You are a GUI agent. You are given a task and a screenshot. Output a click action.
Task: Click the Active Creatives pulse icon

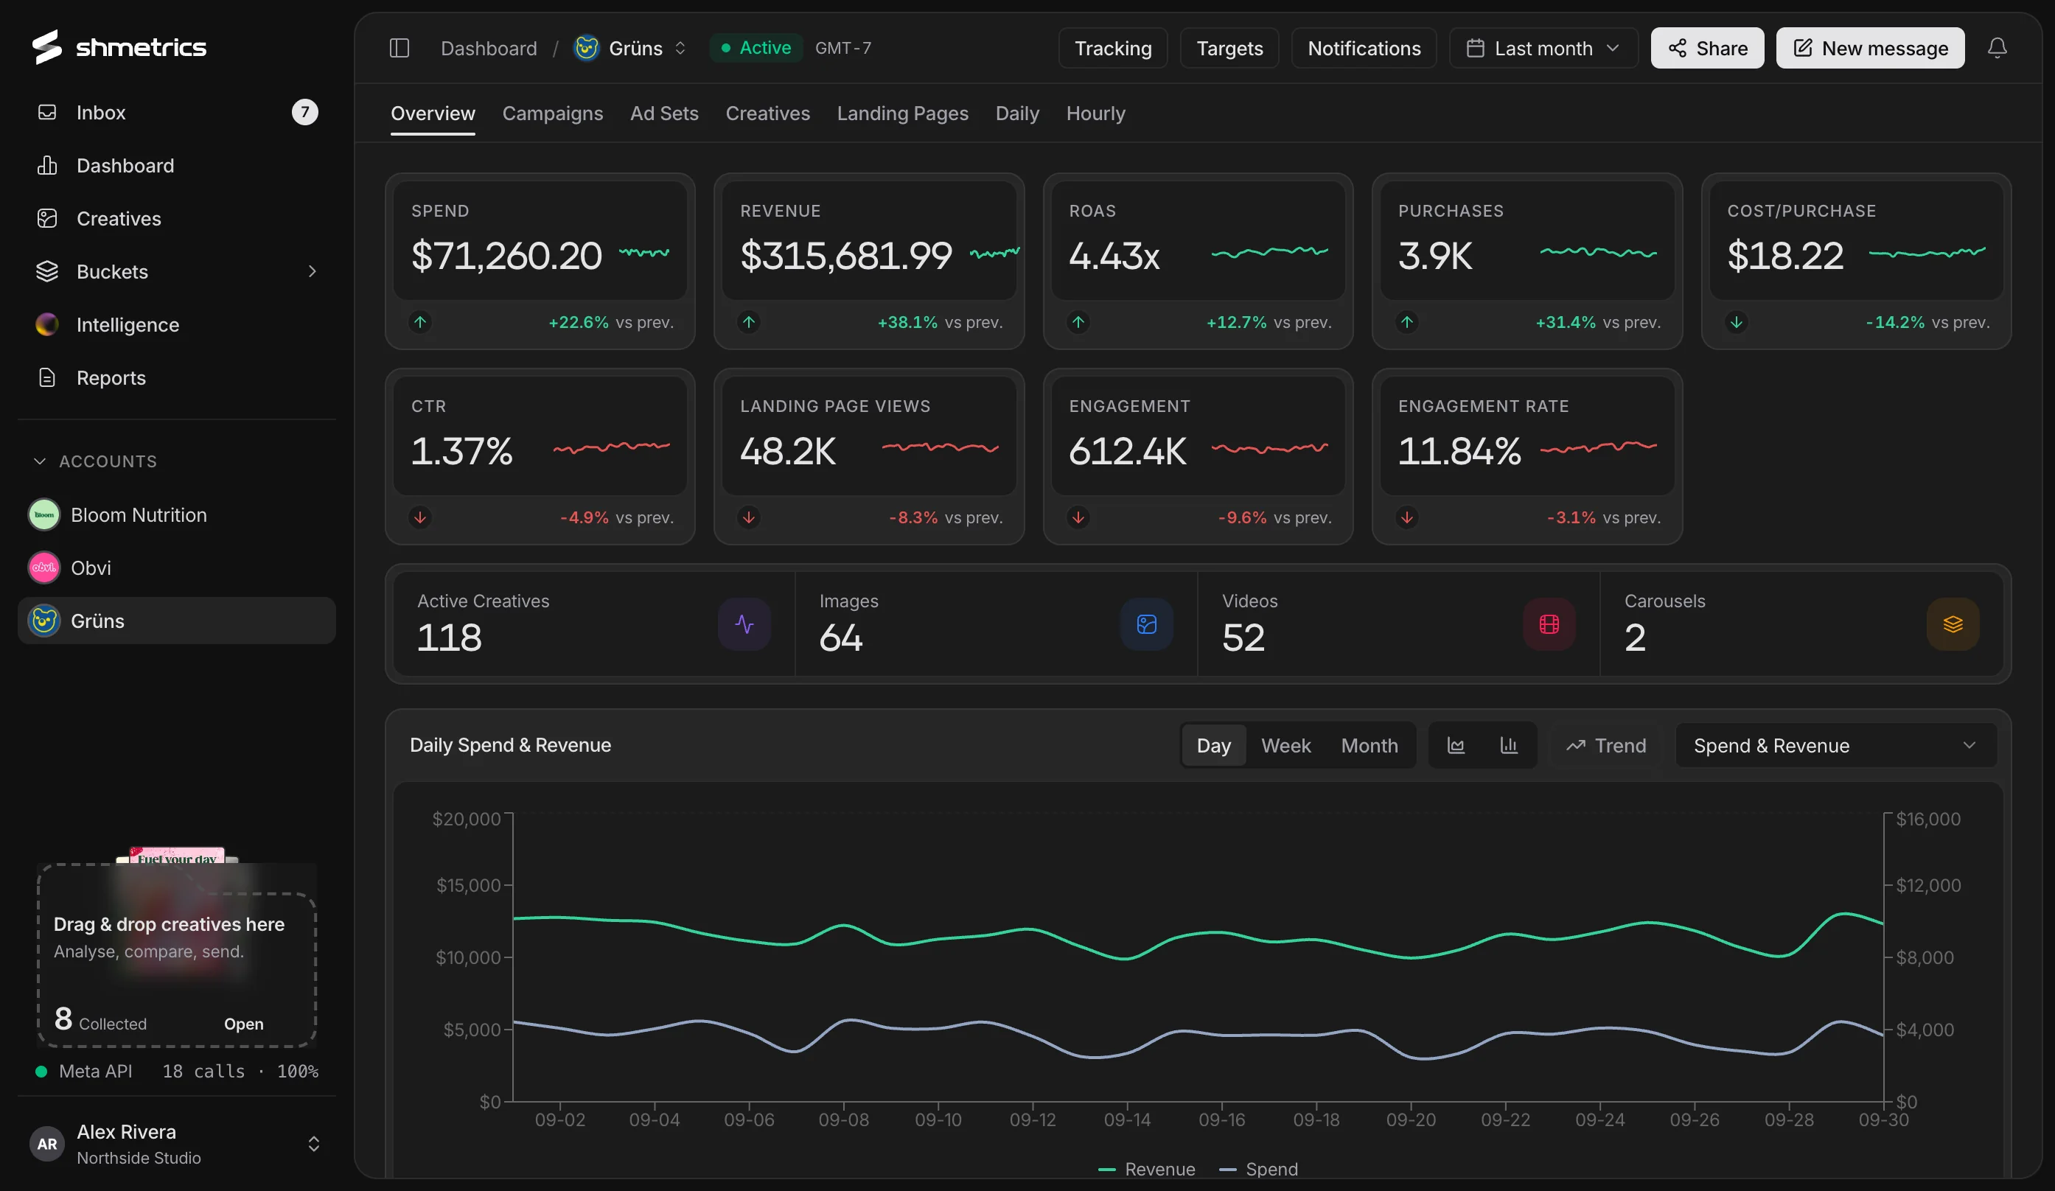coord(744,624)
